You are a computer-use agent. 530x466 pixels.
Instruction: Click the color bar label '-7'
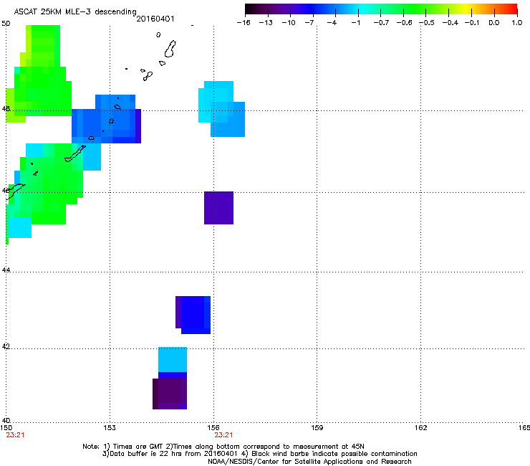pos(309,23)
